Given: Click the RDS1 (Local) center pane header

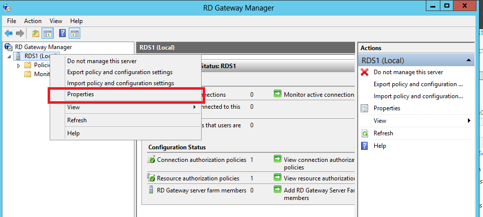Looking at the screenshot, I should click(245, 48).
